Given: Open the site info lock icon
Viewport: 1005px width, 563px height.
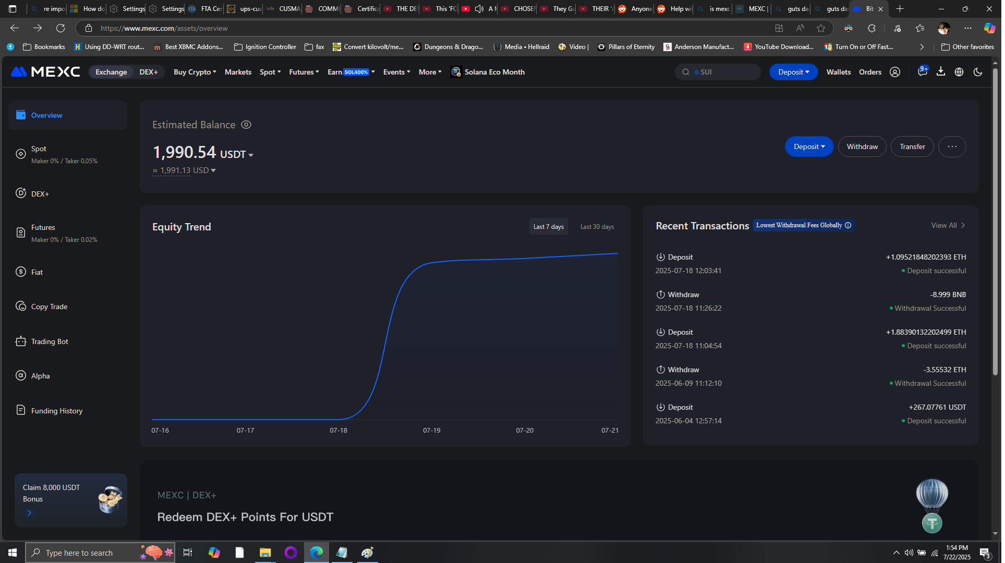Looking at the screenshot, I should pyautogui.click(x=89, y=28).
